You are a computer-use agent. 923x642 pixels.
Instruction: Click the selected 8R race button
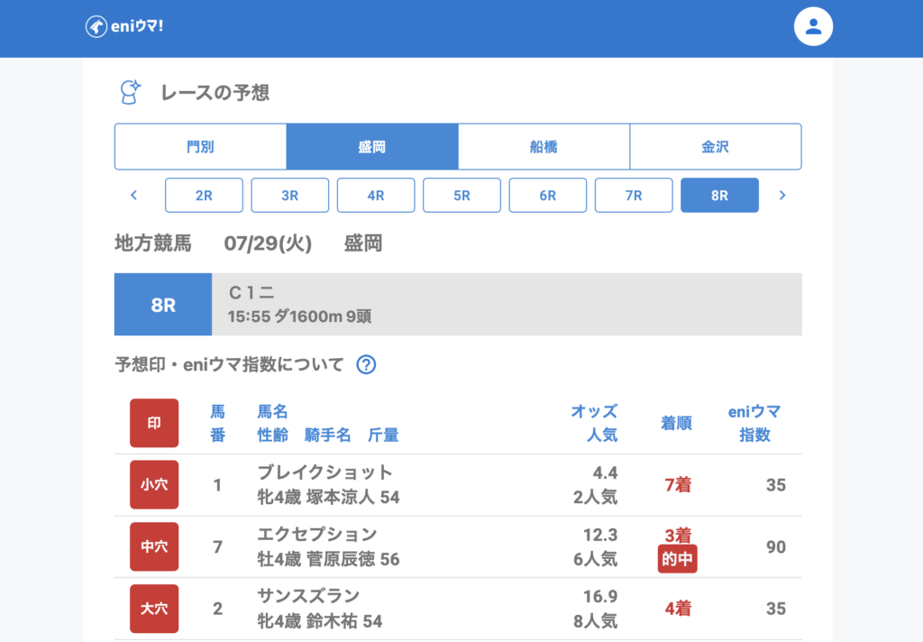point(719,195)
